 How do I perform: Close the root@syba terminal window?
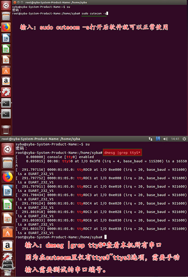[15, 2]
